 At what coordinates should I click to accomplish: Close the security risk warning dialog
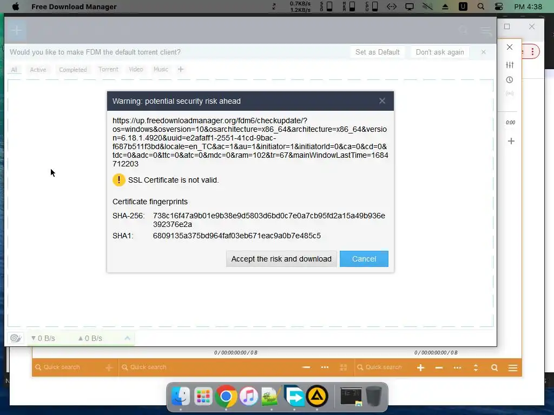(x=382, y=101)
